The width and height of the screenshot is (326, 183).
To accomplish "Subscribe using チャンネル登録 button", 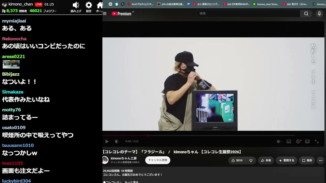I will tap(158, 160).
